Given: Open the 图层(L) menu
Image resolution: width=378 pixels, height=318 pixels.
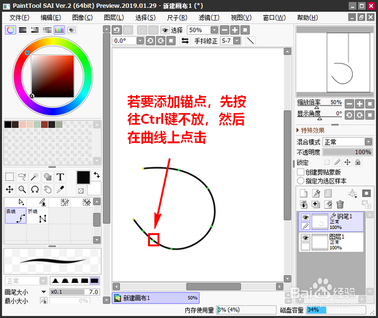Looking at the screenshot, I should click(x=114, y=18).
